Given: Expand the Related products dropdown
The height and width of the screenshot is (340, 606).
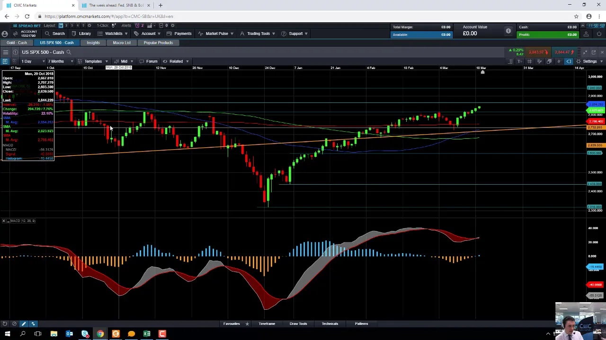Looking at the screenshot, I should pyautogui.click(x=176, y=61).
